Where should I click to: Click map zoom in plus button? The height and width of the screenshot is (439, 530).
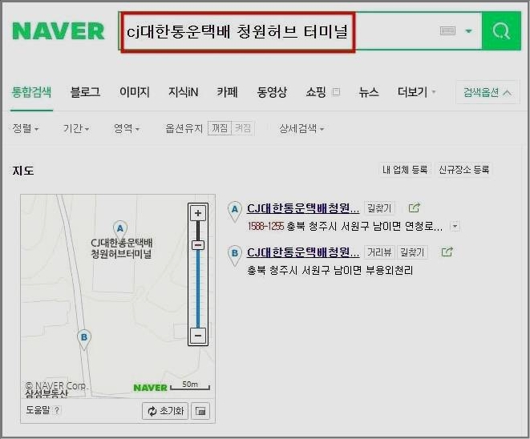coord(198,213)
